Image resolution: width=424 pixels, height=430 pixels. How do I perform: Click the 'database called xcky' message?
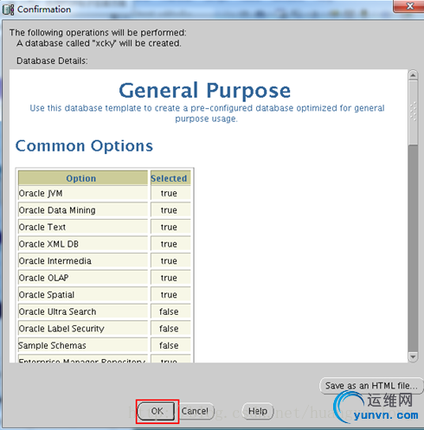(99, 43)
